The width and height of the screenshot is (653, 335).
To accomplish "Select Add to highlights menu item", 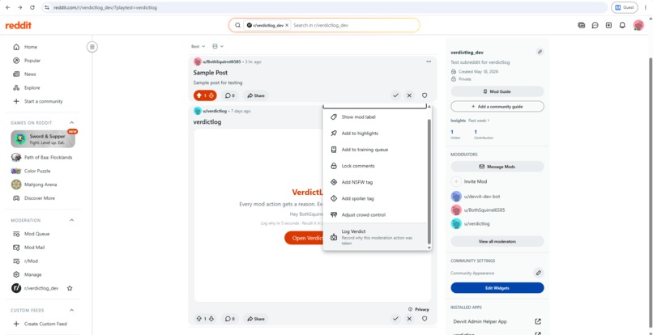I will (x=375, y=134).
